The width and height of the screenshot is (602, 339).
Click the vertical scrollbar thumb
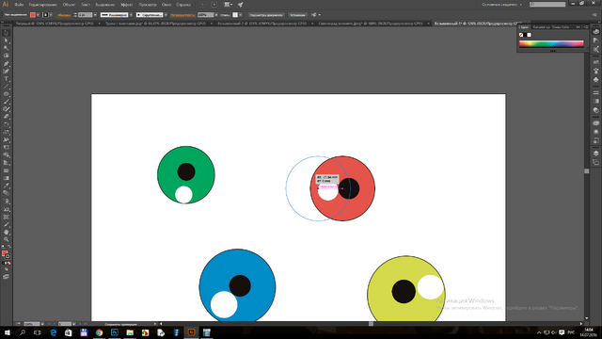pyautogui.click(x=586, y=171)
